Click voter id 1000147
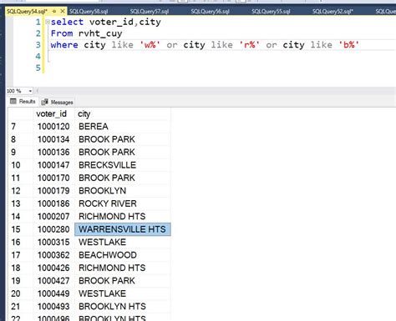The image size is (396, 321). 54,165
